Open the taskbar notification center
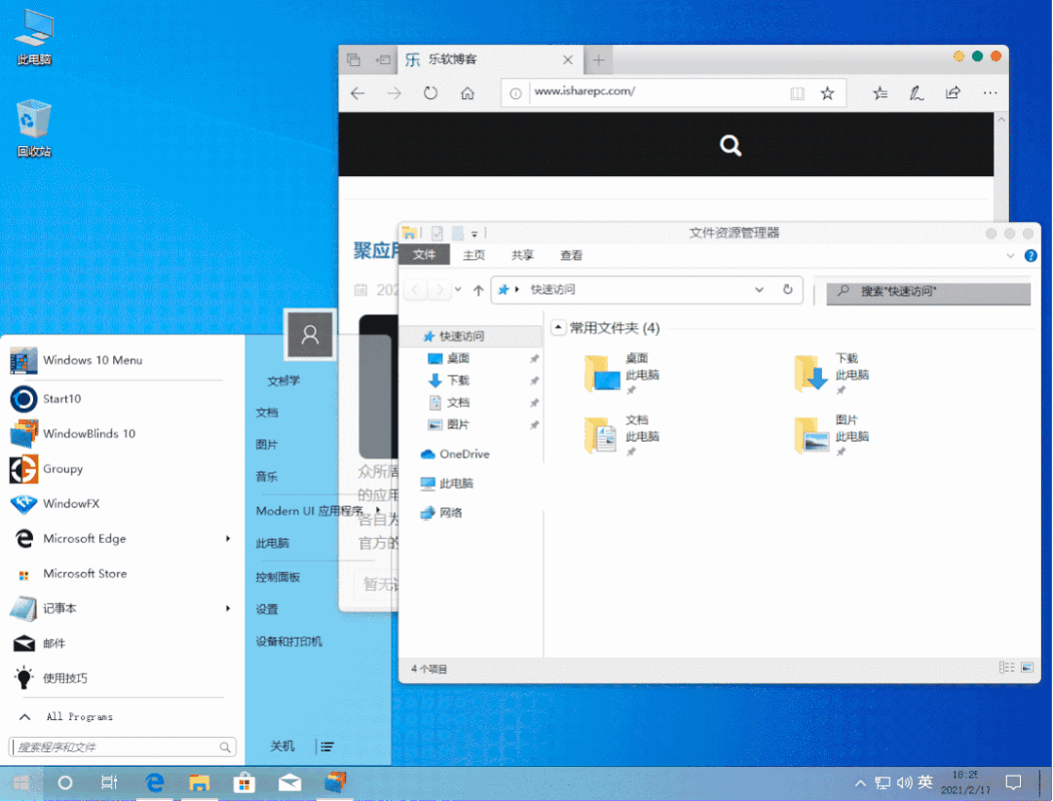The image size is (1053, 801). click(x=1013, y=783)
